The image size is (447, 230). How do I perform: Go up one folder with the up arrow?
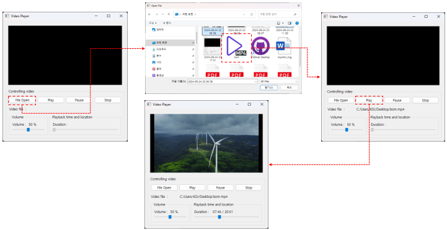pyautogui.click(x=169, y=14)
